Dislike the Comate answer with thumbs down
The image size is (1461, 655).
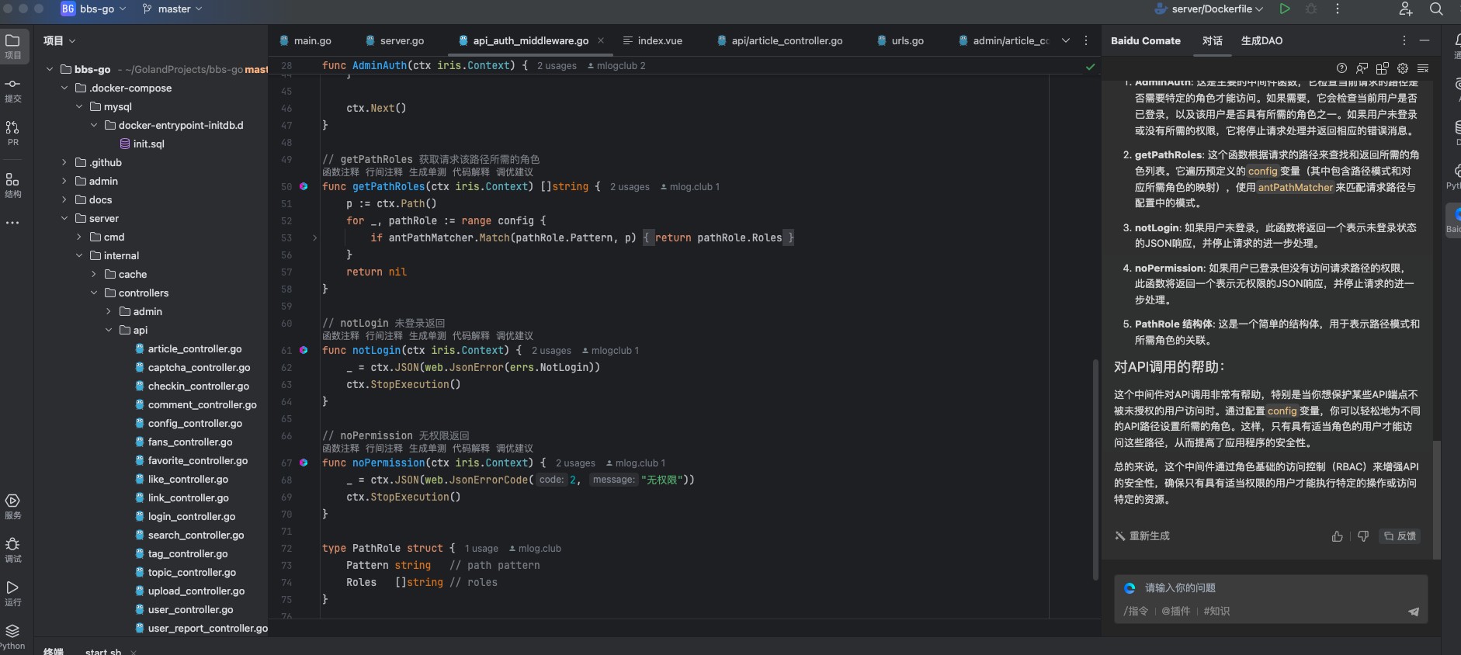click(1363, 536)
